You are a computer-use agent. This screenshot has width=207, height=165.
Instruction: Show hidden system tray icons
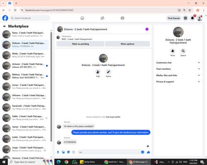click(x=168, y=162)
